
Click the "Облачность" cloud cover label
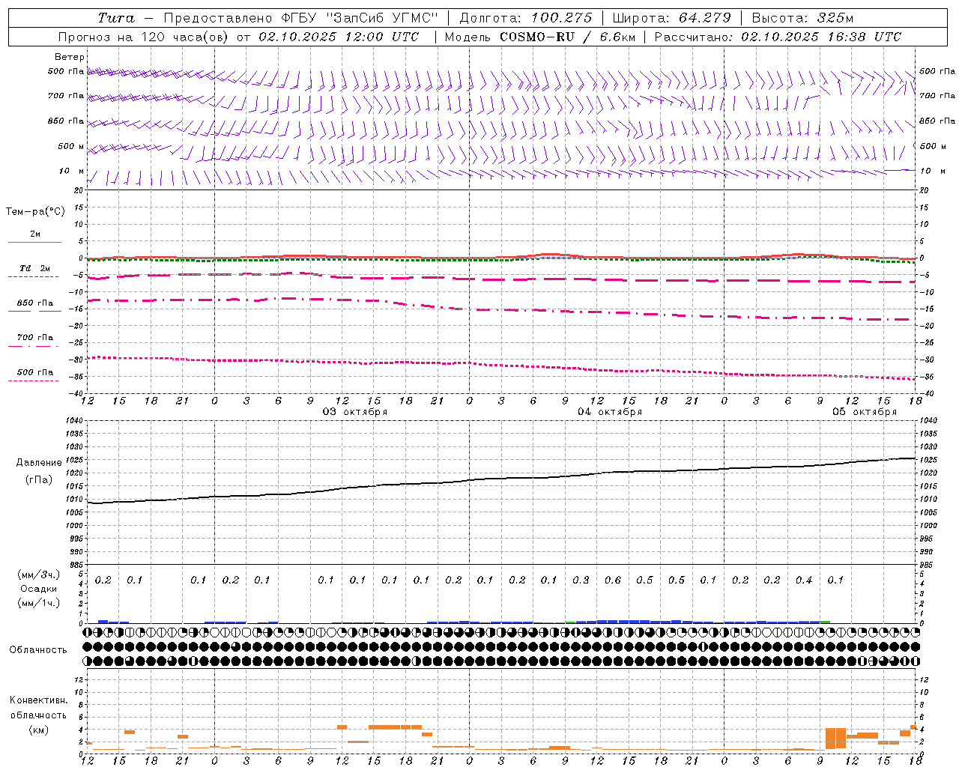[38, 650]
